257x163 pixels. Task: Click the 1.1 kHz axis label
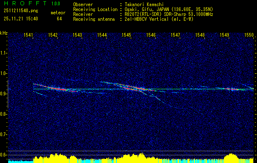pyautogui.click(x=3, y=53)
